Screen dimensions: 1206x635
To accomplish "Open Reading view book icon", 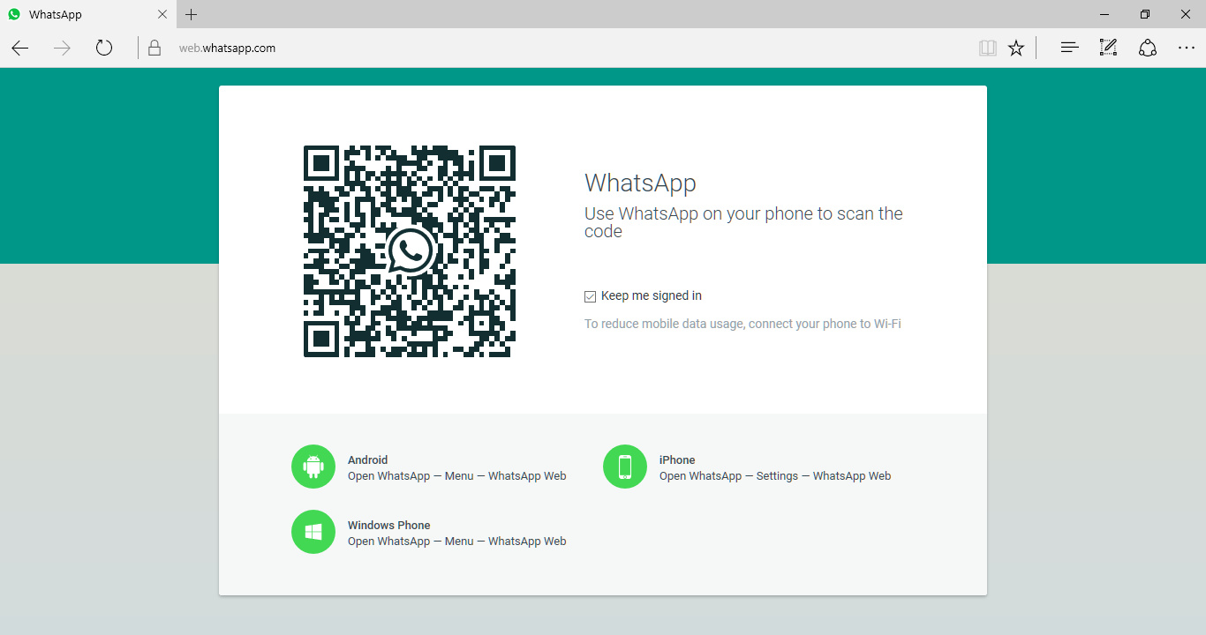I will 988,49.
